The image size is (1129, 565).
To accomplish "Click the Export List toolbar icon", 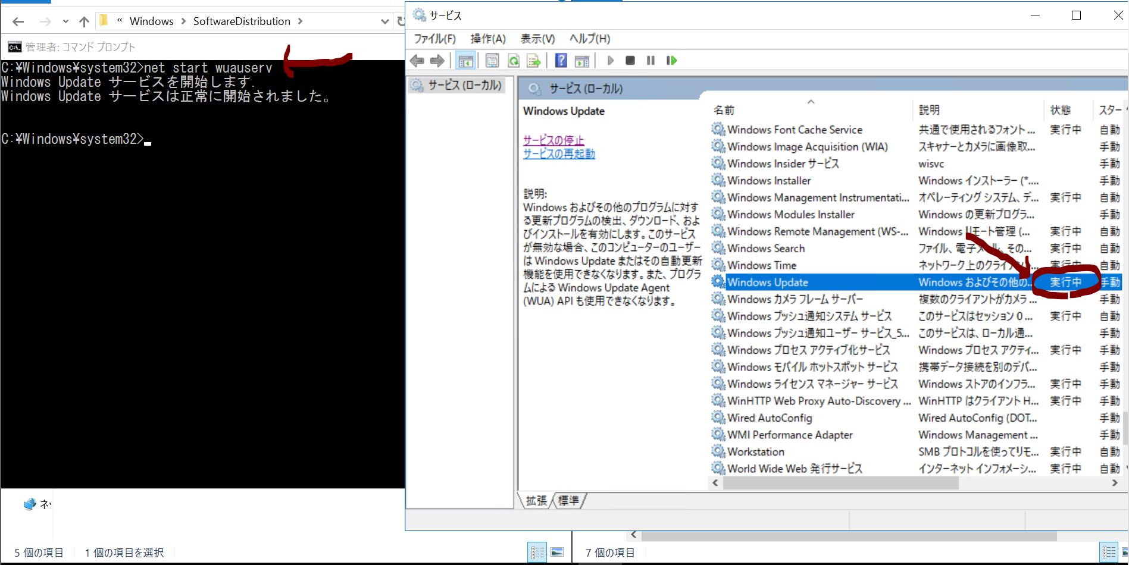I will [x=533, y=61].
